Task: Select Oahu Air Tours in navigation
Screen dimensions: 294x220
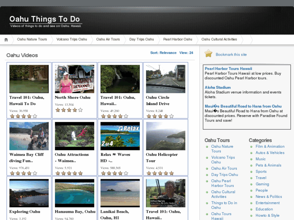Action: tap(108, 39)
